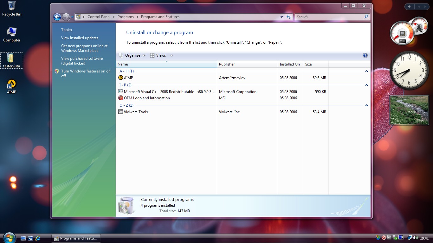Launch Internet Explorer from Quick Launch
The height and width of the screenshot is (243, 433).
click(38, 238)
